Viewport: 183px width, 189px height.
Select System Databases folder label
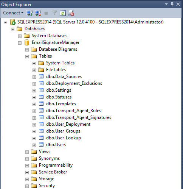click(50, 36)
